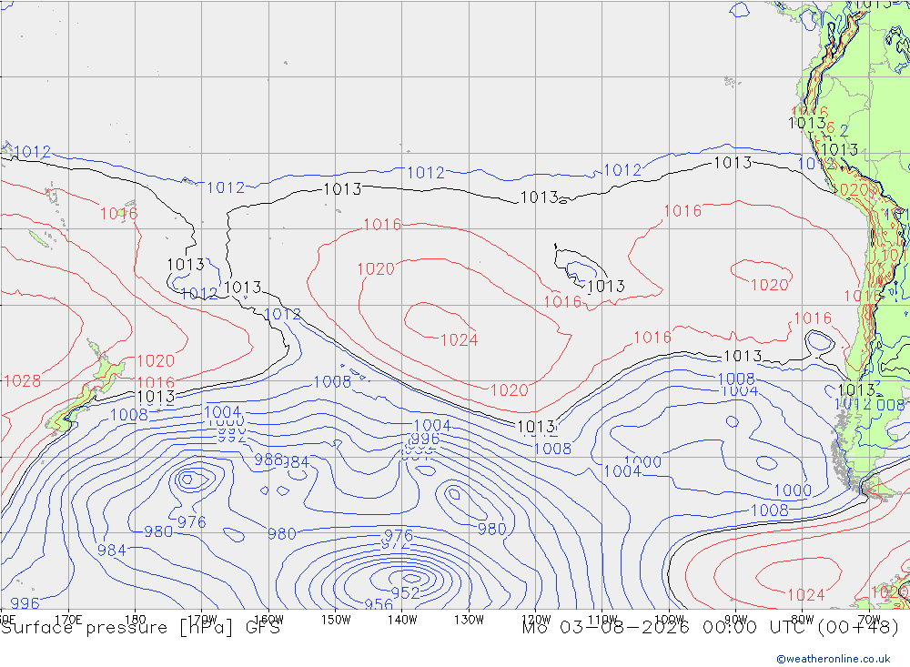Click the 140W longitude label

[x=403, y=620]
